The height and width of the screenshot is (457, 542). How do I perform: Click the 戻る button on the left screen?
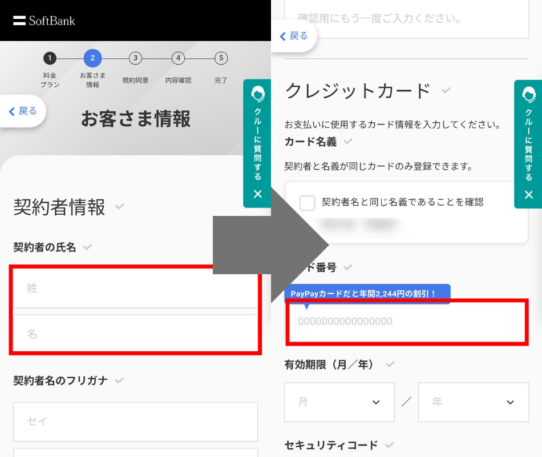tap(23, 111)
